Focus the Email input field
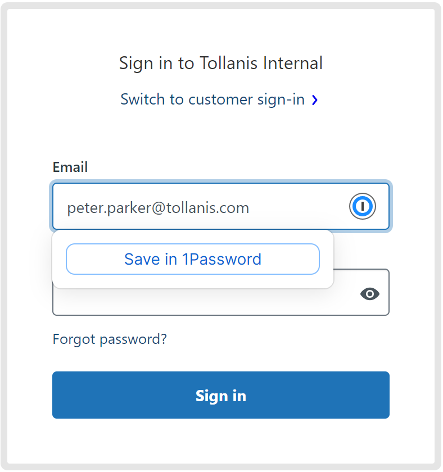 tap(202, 208)
